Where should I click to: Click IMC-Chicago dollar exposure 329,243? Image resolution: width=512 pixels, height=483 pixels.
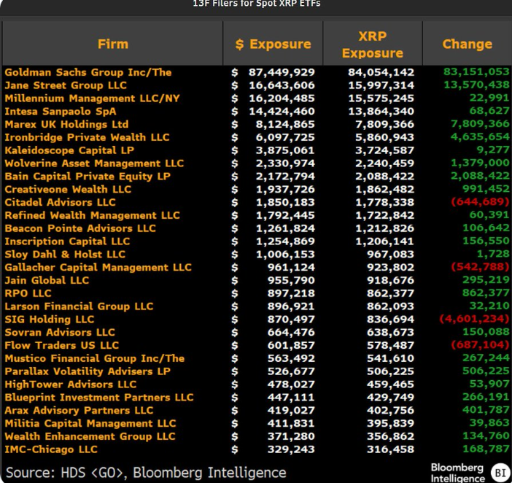coord(291,449)
